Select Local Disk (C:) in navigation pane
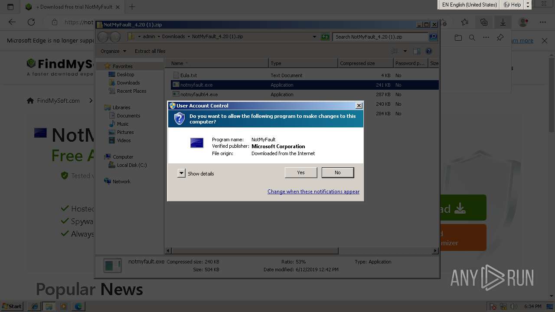The height and width of the screenshot is (312, 555). point(132,165)
